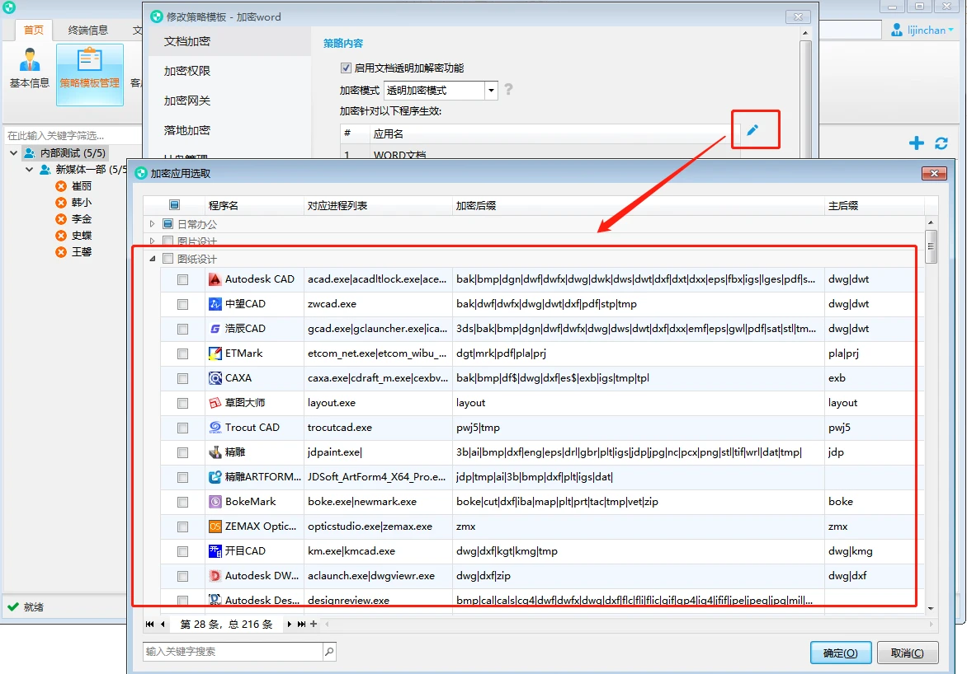Tick the checkbox for Autodesk CAD

(182, 279)
